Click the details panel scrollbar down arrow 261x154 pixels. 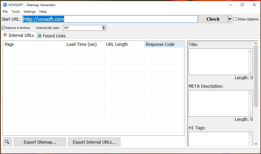coord(256,144)
